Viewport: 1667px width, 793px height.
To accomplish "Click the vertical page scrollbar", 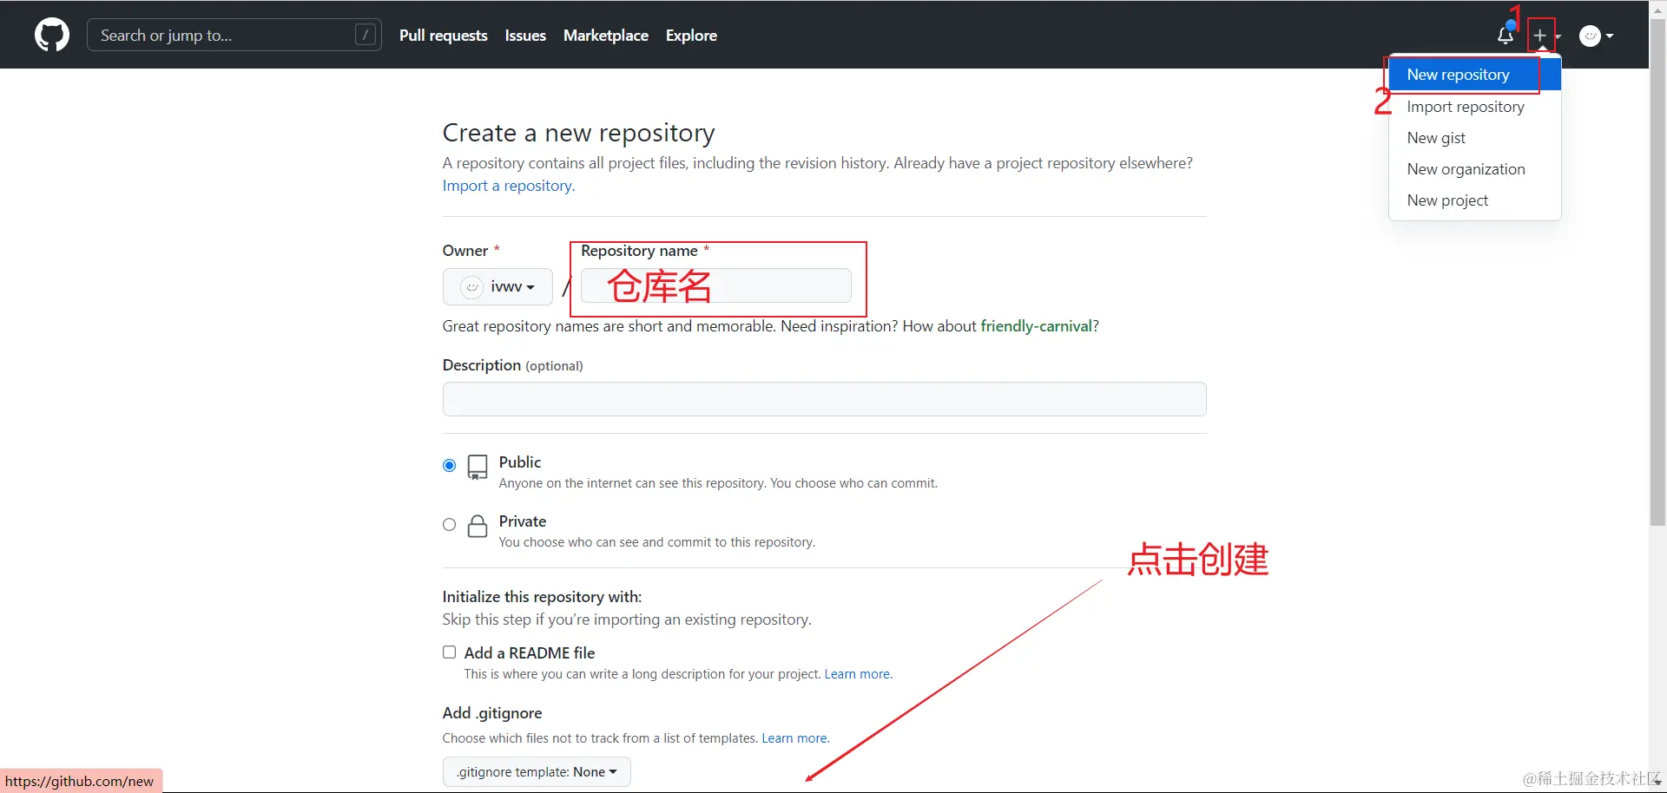I will coord(1657,272).
